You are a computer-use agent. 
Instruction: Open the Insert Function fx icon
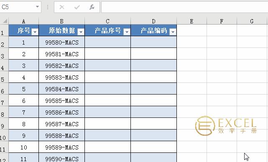[92, 7]
